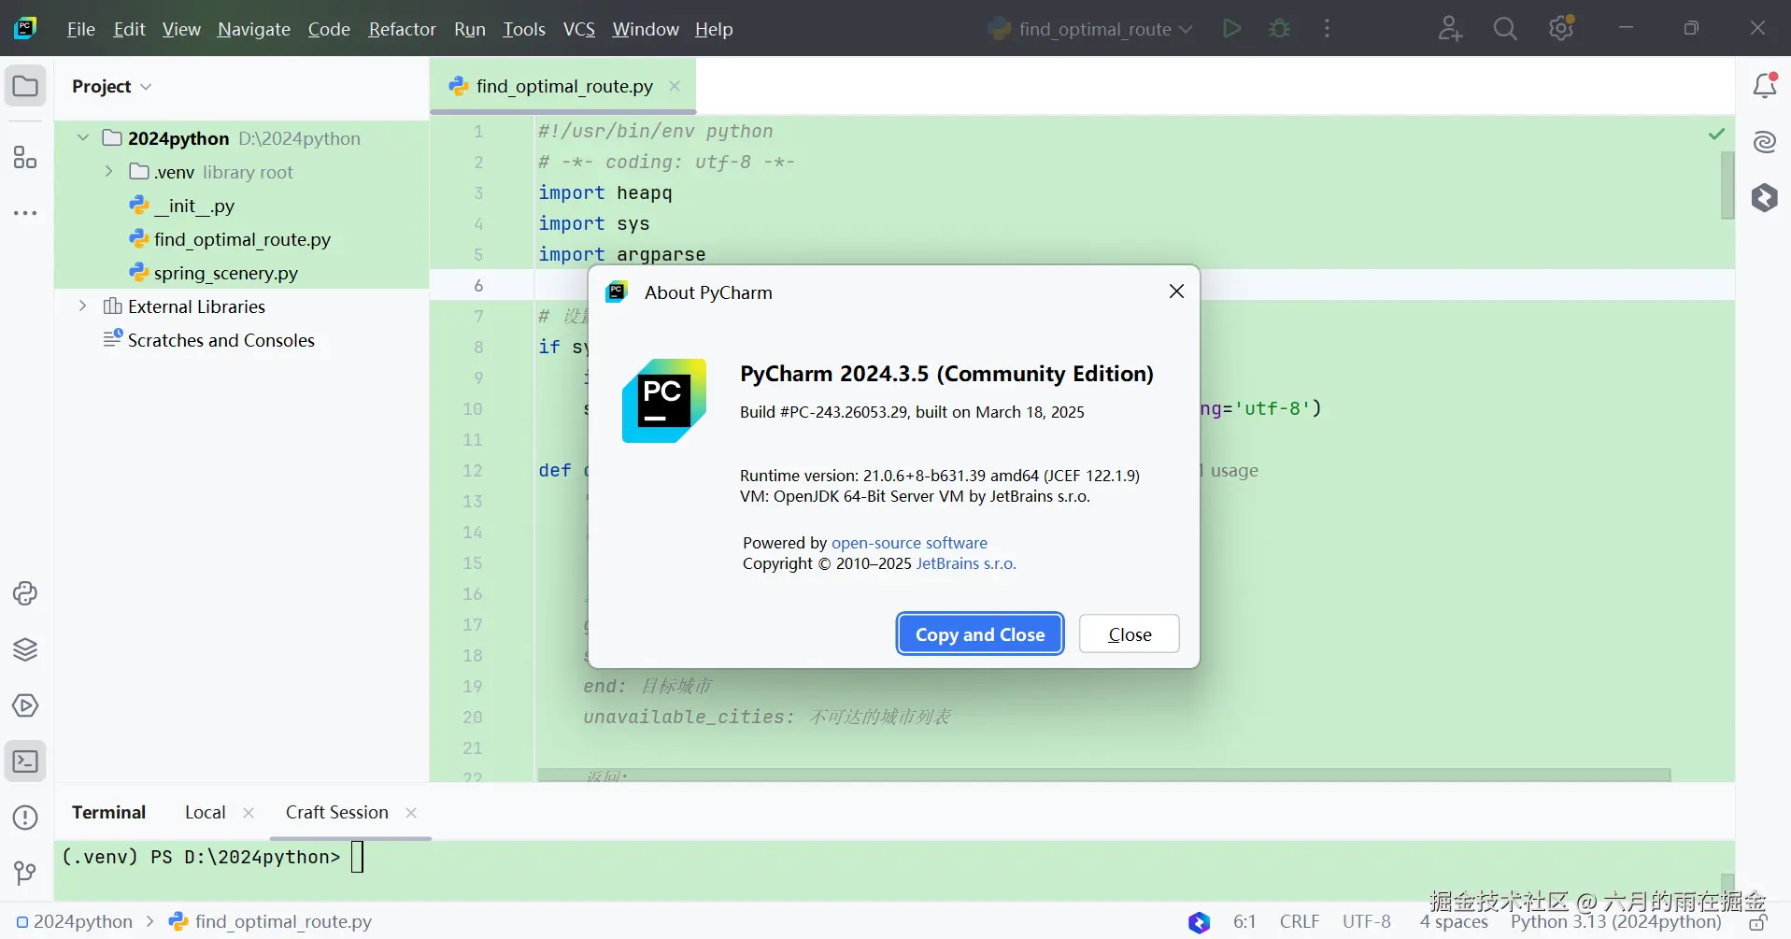Image resolution: width=1791 pixels, height=939 pixels.
Task: Open the UTF-8 file encoding selector
Action: (1367, 922)
